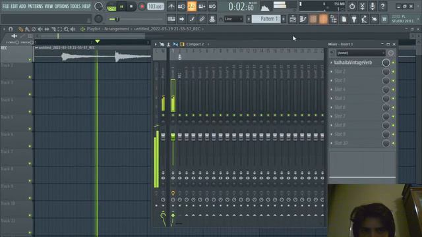Viewport: 422px width, 237px height.
Task: Open mixer input (none) dropdown
Action: (x=361, y=53)
